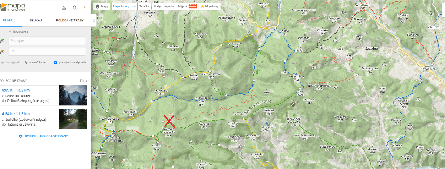Click the Mapy layers button
Screen dimensions: 445x169
(x=102, y=6)
